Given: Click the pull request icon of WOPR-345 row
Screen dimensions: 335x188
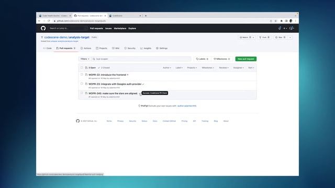Looking at the screenshot, I should pyautogui.click(x=86, y=93).
